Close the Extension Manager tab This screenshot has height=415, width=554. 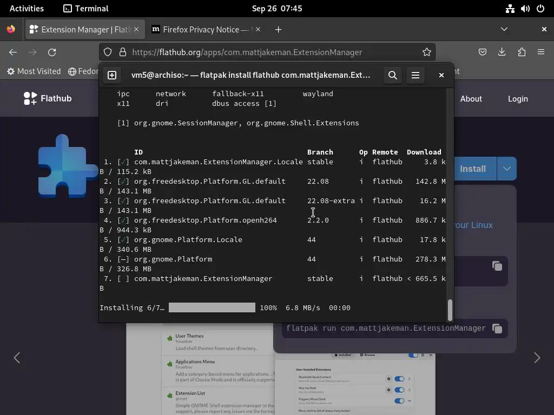point(136,29)
